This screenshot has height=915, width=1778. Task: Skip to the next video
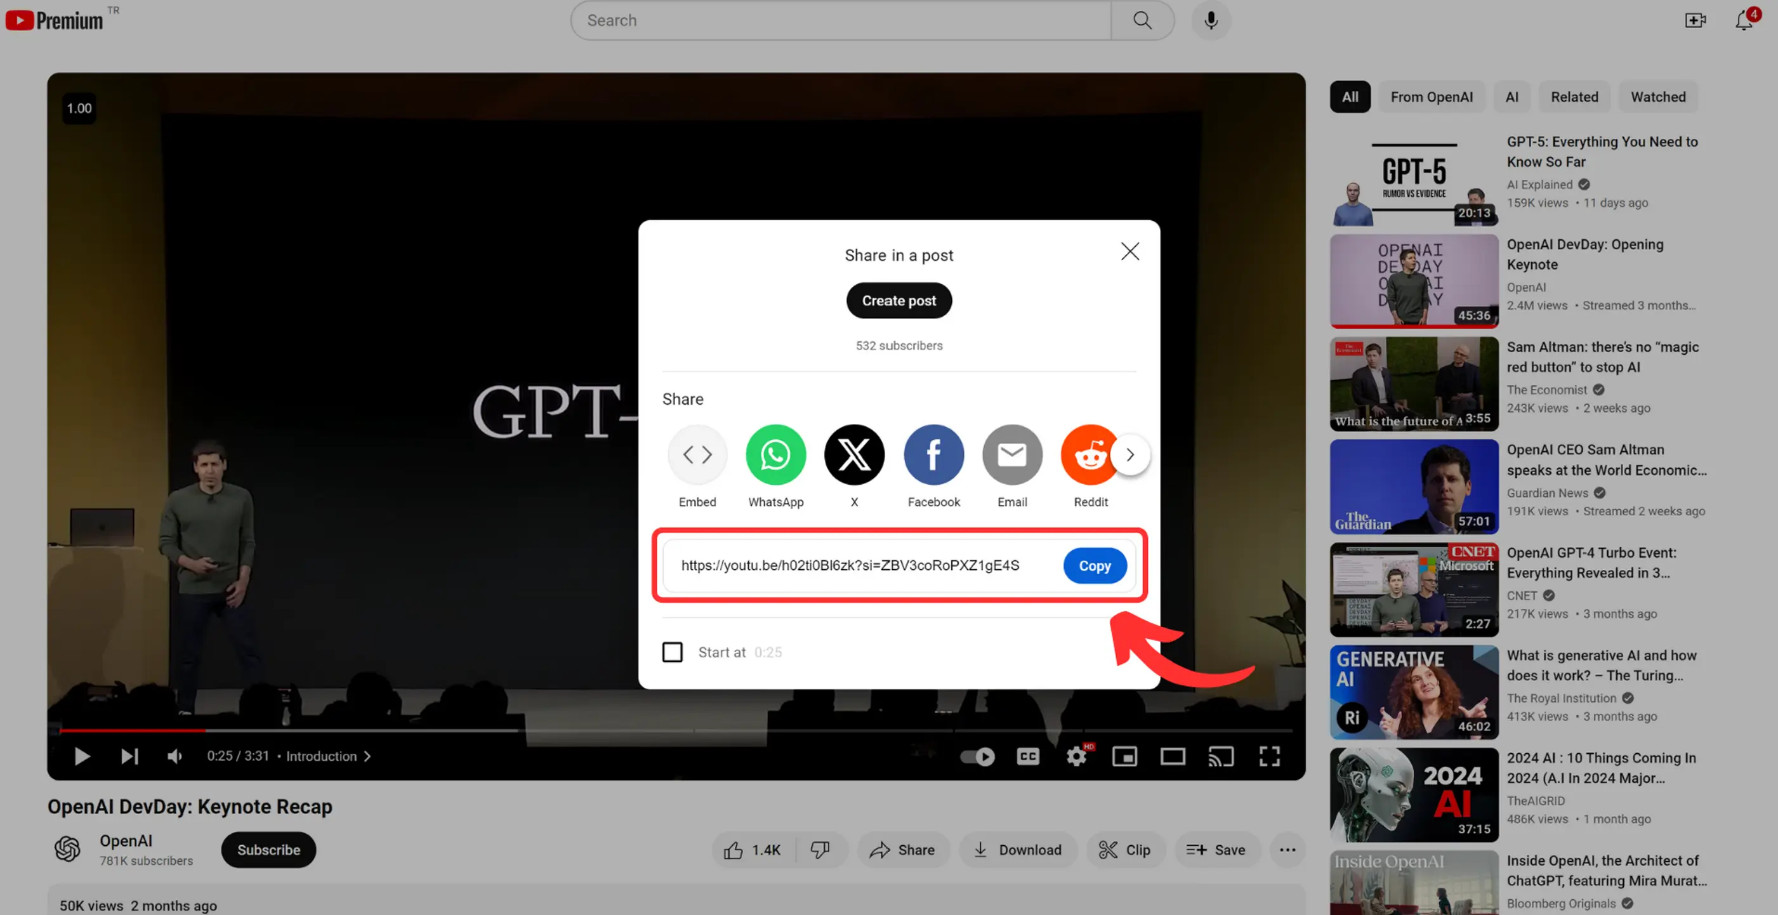(129, 756)
